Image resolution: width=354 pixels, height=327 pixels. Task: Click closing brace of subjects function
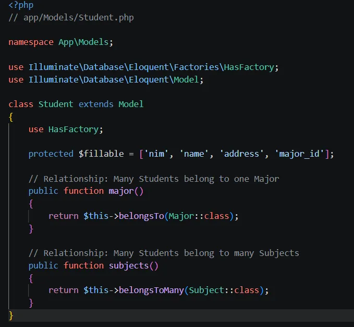pos(31,303)
